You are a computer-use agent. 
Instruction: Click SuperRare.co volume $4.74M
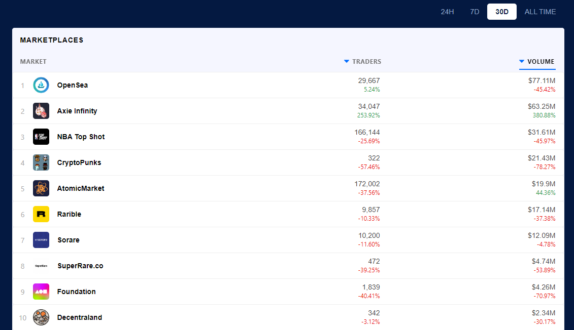(x=544, y=261)
